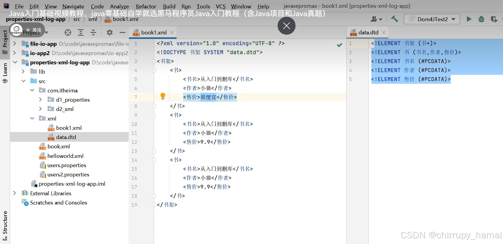Fold the 书 element at line 14
The height and width of the screenshot is (244, 503).
click(x=154, y=160)
